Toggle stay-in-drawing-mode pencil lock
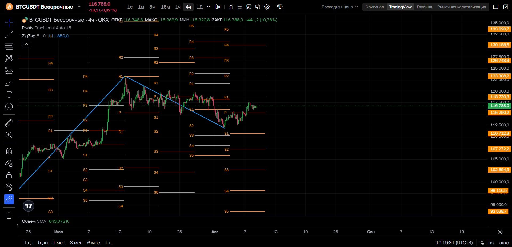Screen dimensions: 512x247 pyautogui.click(x=9, y=163)
